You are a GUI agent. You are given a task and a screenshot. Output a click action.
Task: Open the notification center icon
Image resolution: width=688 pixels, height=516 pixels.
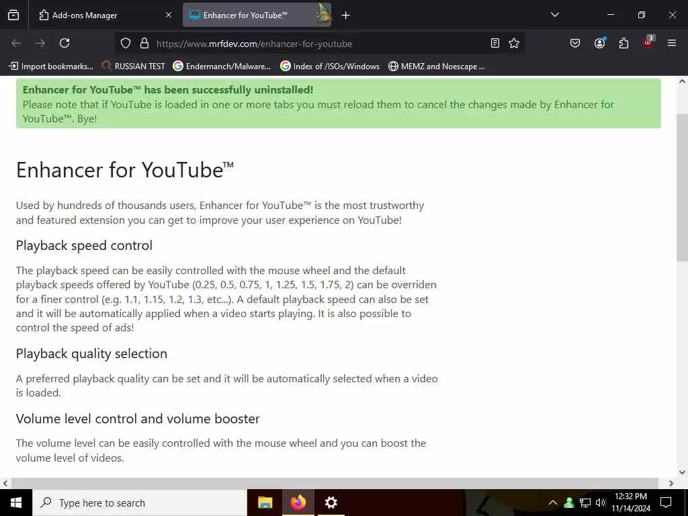tap(666, 503)
